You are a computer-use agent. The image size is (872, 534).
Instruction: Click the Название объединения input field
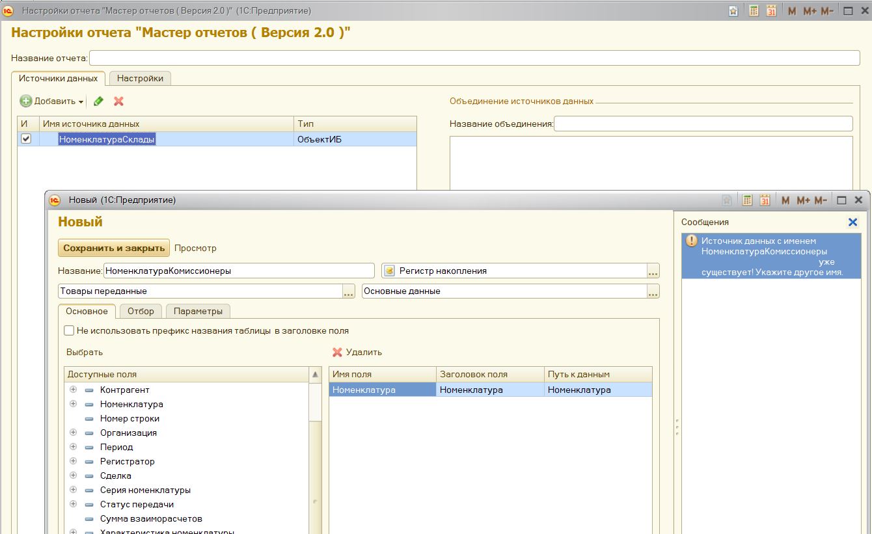tap(703, 124)
